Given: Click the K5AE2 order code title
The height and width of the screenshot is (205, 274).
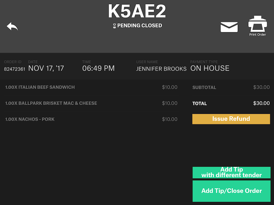Looking at the screenshot, I should 137,11.
